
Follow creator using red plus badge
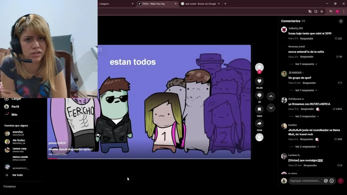pyautogui.click(x=259, y=72)
